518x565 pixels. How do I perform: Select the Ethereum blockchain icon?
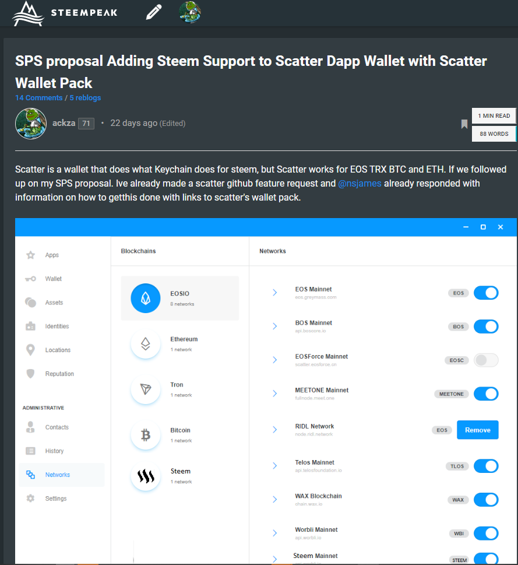pos(146,344)
